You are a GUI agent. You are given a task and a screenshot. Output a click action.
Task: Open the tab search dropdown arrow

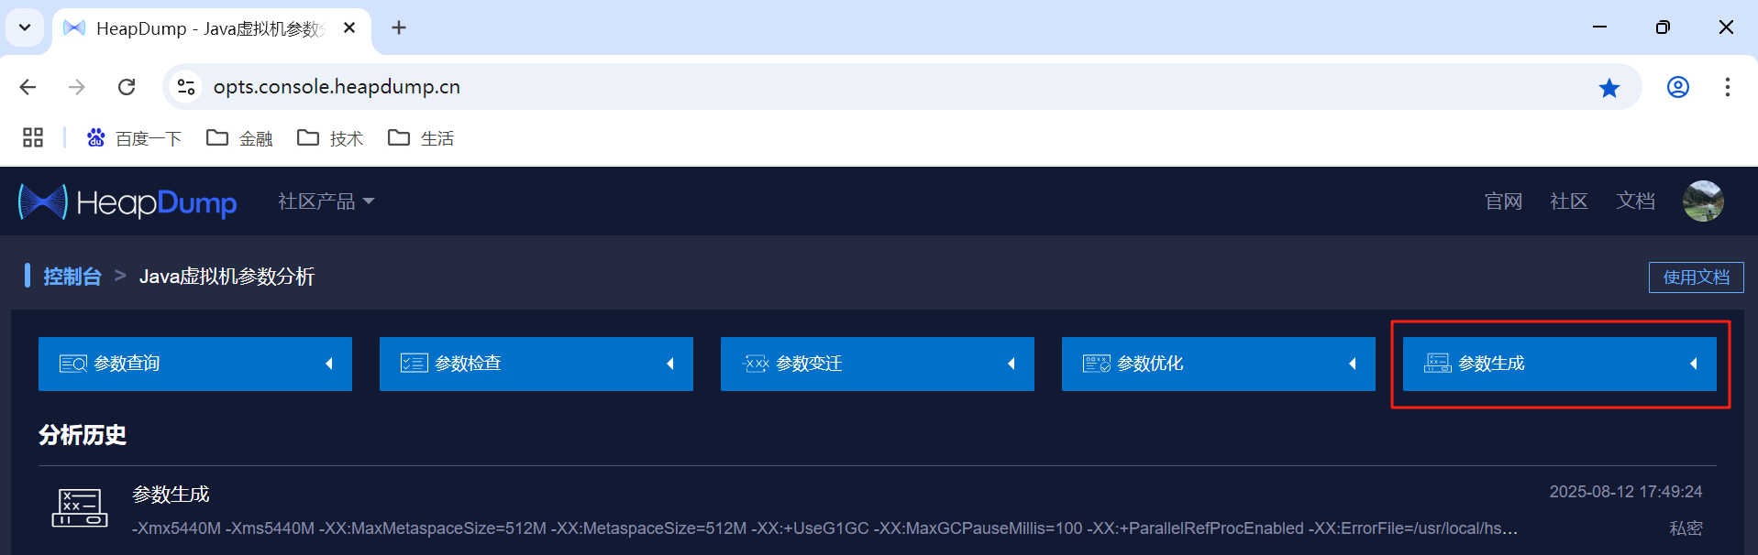coord(25,27)
